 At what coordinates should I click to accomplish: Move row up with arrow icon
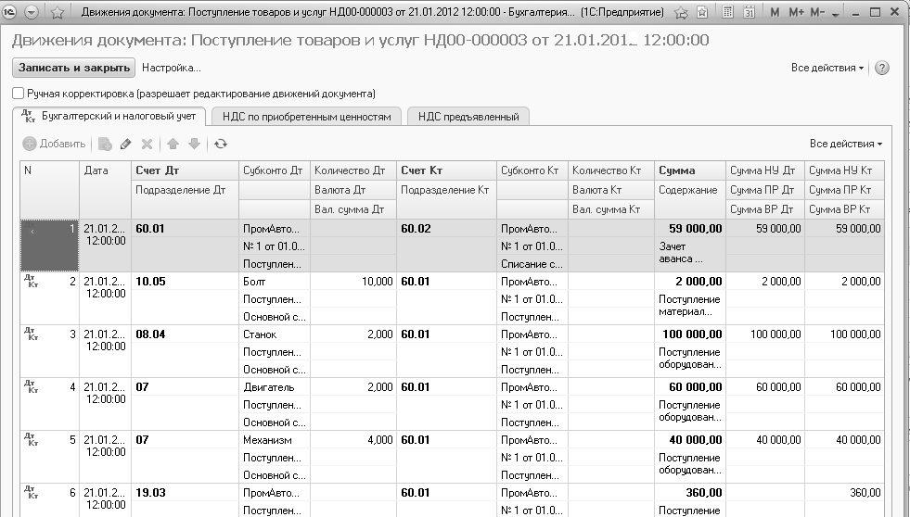tap(173, 144)
